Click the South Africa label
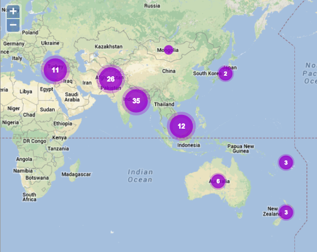This screenshot has height=252, width=317. [x=30, y=197]
